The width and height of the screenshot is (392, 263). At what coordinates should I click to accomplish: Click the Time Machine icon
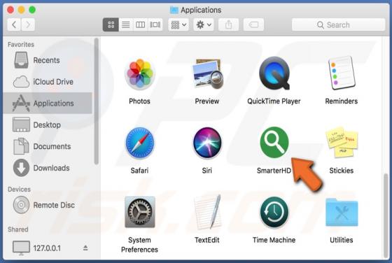pos(274,212)
